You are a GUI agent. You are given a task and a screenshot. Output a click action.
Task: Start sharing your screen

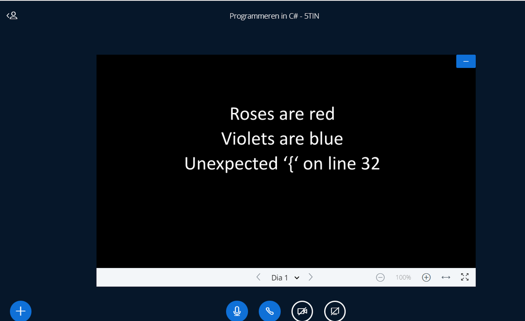[x=335, y=311]
